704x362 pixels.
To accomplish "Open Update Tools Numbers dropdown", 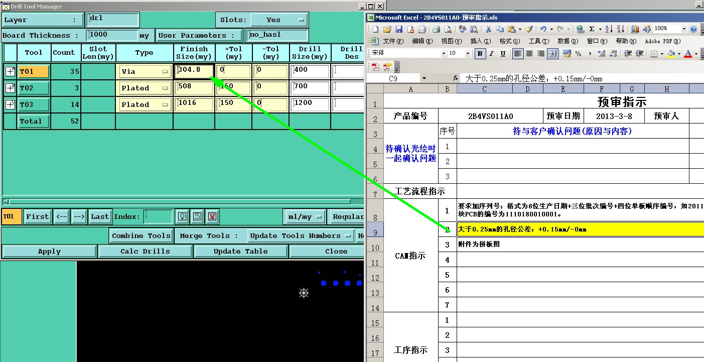I will tap(301, 235).
